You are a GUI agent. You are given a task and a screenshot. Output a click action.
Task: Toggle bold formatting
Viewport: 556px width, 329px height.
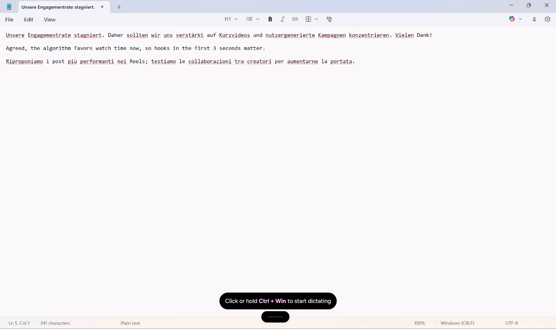pos(270,19)
